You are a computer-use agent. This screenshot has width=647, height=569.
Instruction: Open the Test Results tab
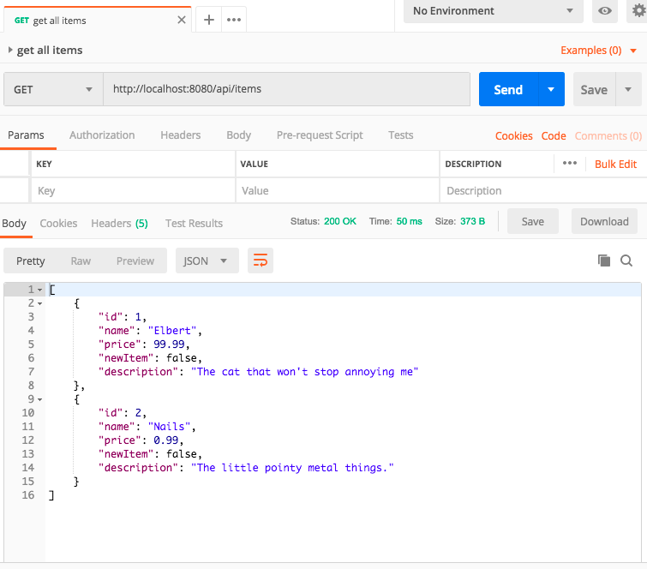click(194, 223)
